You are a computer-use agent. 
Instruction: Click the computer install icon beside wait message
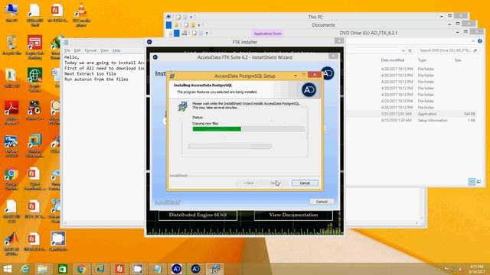pos(182,106)
